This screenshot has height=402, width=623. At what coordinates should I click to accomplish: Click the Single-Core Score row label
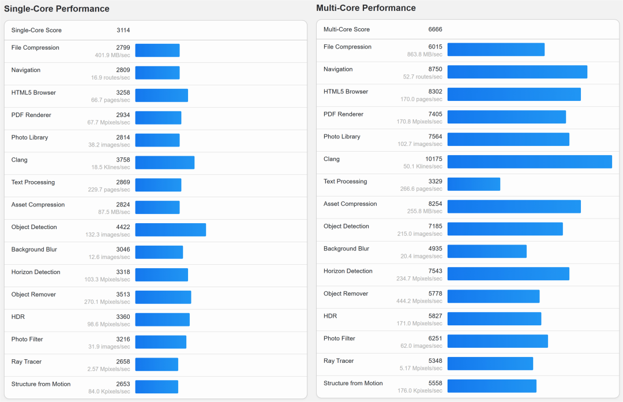[x=36, y=30]
